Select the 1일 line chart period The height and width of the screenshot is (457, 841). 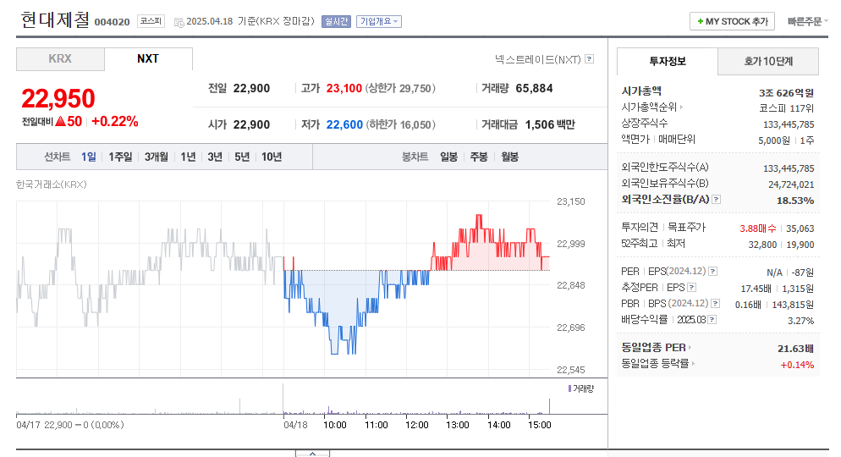[x=89, y=157]
